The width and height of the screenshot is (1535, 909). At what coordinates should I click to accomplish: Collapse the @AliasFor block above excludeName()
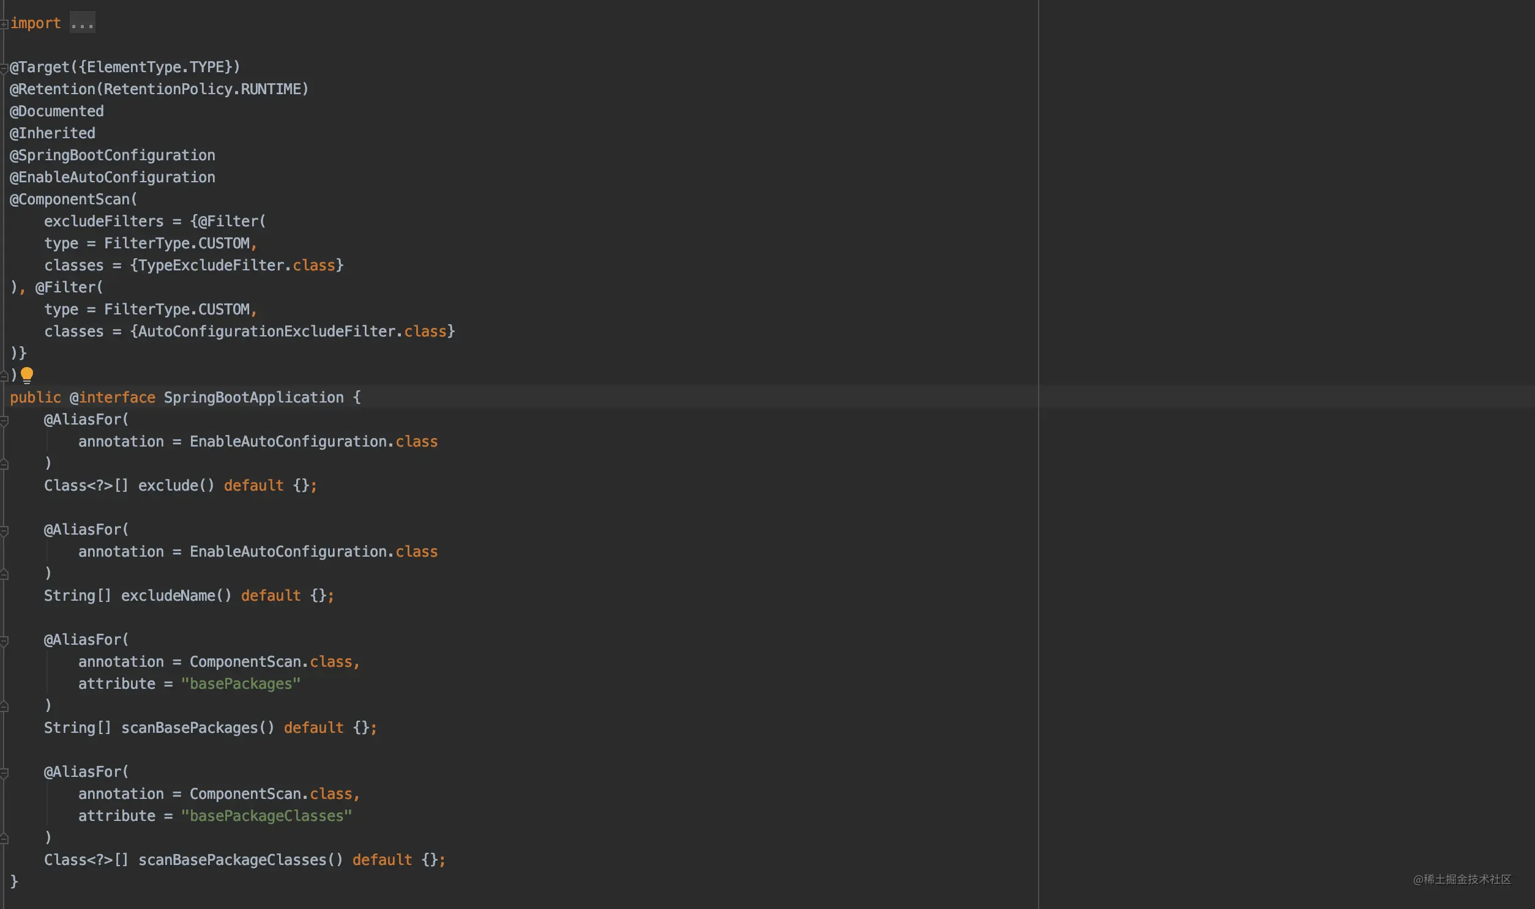(4, 530)
